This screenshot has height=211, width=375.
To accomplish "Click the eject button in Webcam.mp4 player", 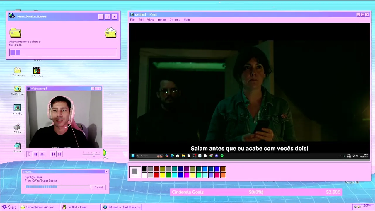I will [x=42, y=154].
